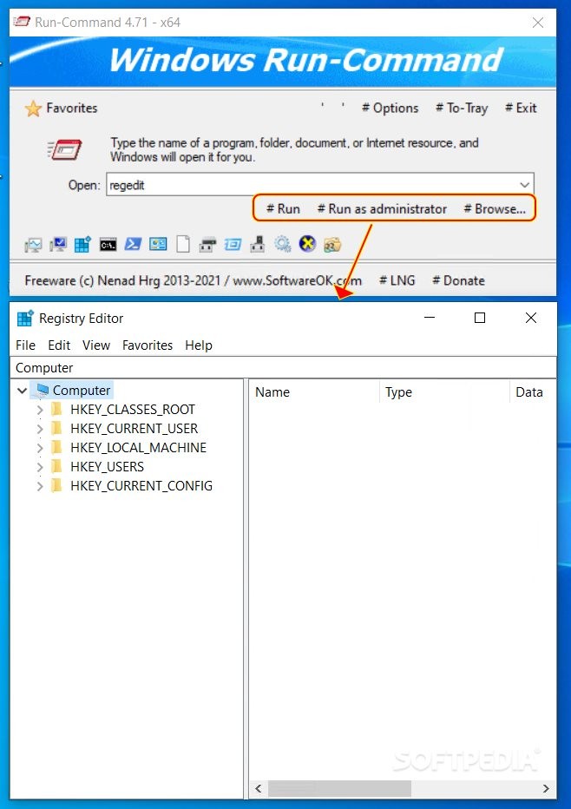Viewport: 571px width, 809px height.
Task: Click the blue Run dialog icon in toolbar
Action: tap(233, 245)
